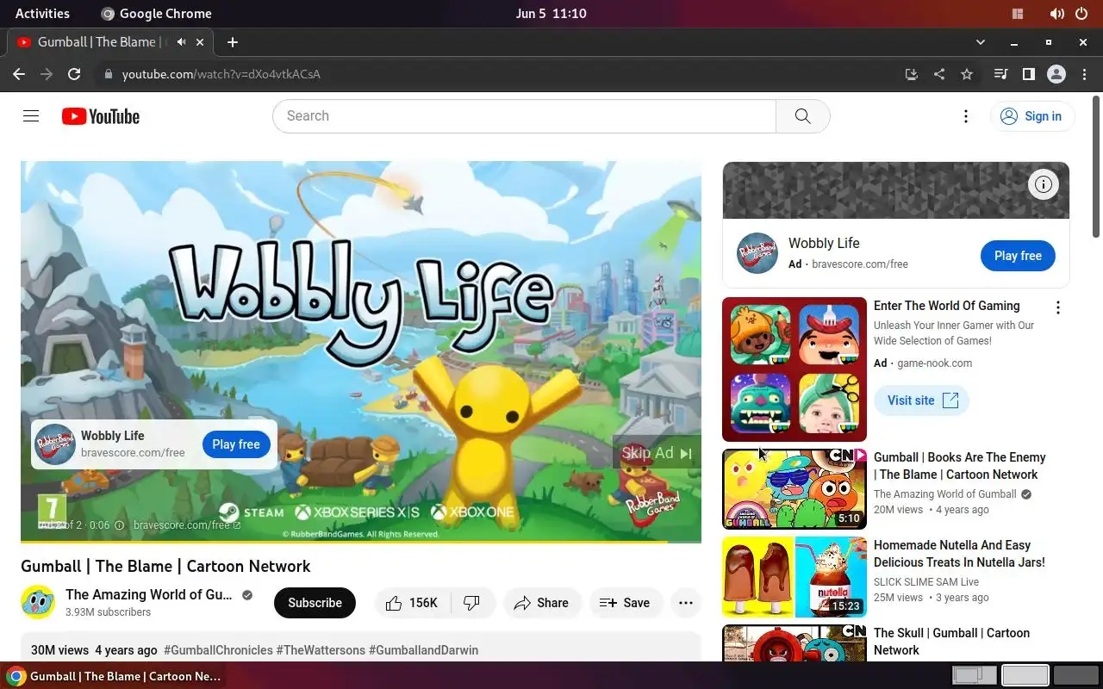The image size is (1103, 689).
Task: Open The Amazing World of Gumball channel under Books video
Action: pyautogui.click(x=944, y=494)
